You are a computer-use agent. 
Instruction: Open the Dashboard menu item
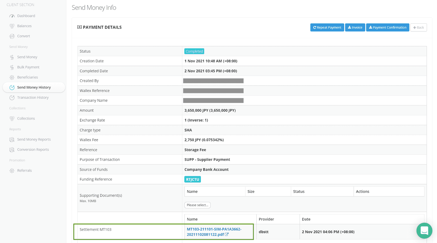pyautogui.click(x=26, y=16)
